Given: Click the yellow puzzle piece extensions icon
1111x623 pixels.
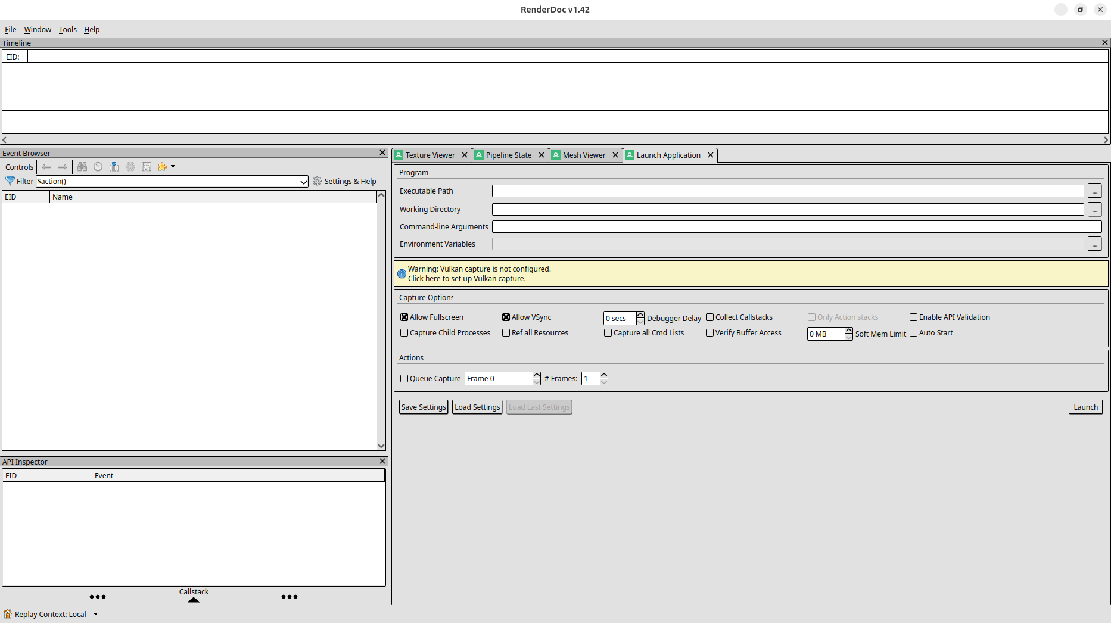Looking at the screenshot, I should (162, 167).
